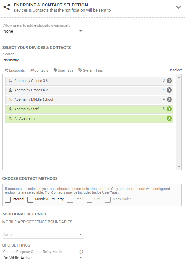Expand All Abernathy green arrow icon
186x267 pixels.
pyautogui.click(x=169, y=118)
